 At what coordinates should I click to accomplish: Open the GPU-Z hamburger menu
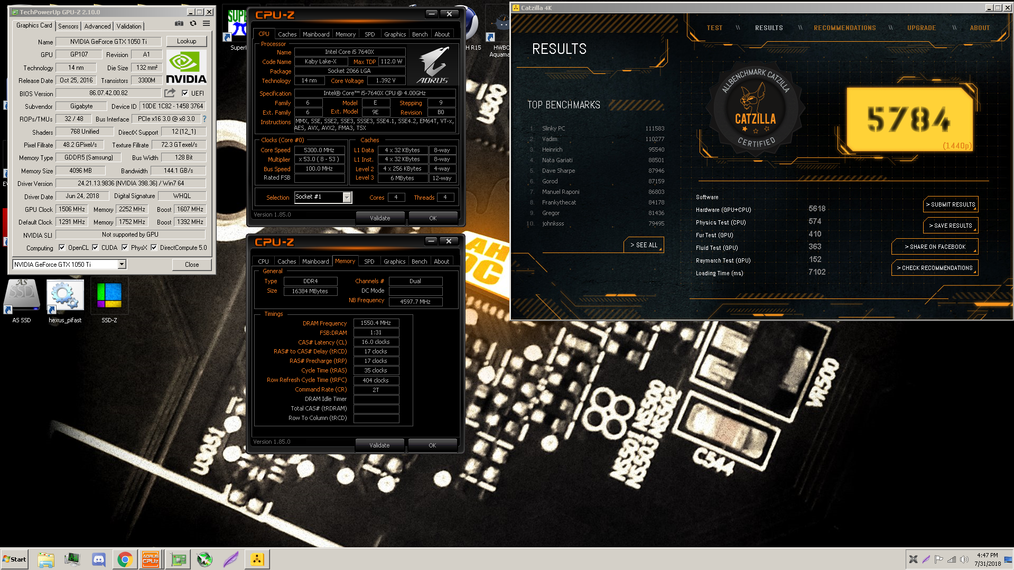[x=206, y=23]
